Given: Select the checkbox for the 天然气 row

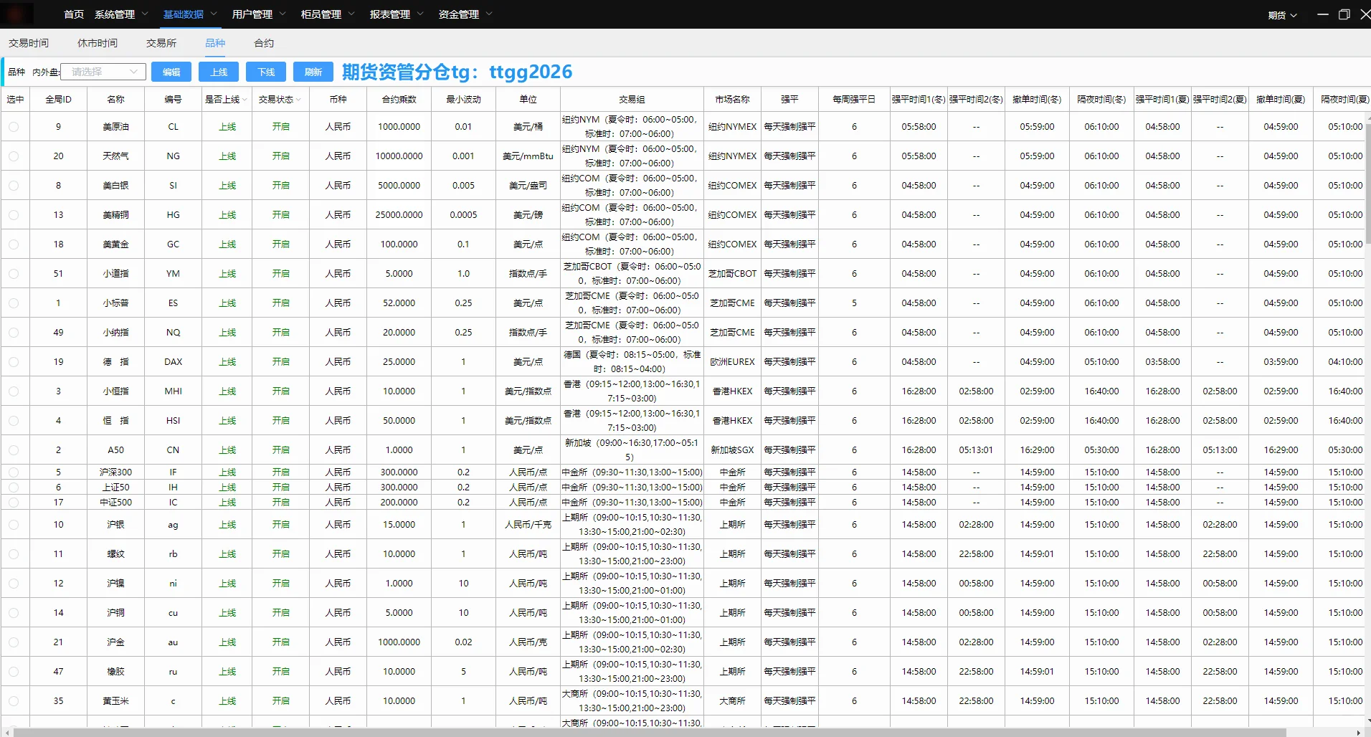Looking at the screenshot, I should 14,156.
